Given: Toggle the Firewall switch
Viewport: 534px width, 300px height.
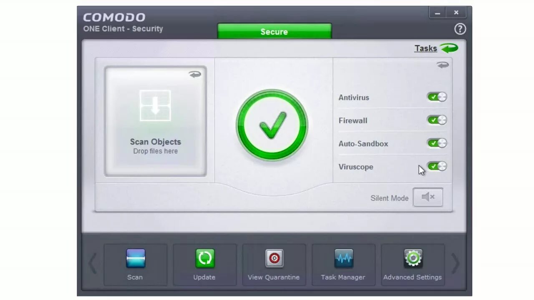Looking at the screenshot, I should click(437, 120).
